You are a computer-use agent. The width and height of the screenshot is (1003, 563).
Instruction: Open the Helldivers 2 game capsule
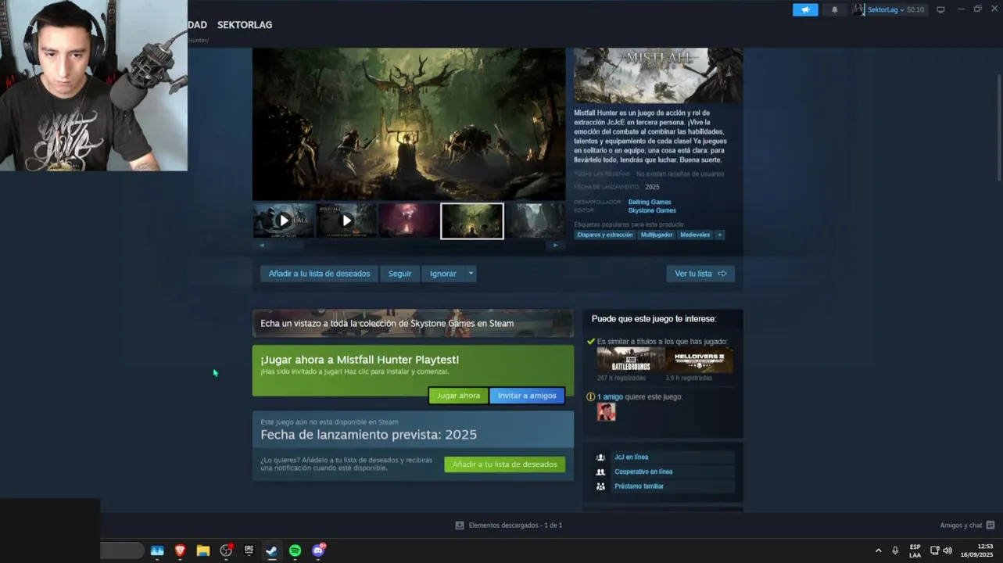(x=699, y=360)
